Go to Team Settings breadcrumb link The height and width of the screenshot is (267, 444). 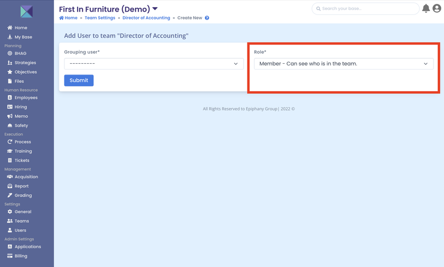point(100,18)
